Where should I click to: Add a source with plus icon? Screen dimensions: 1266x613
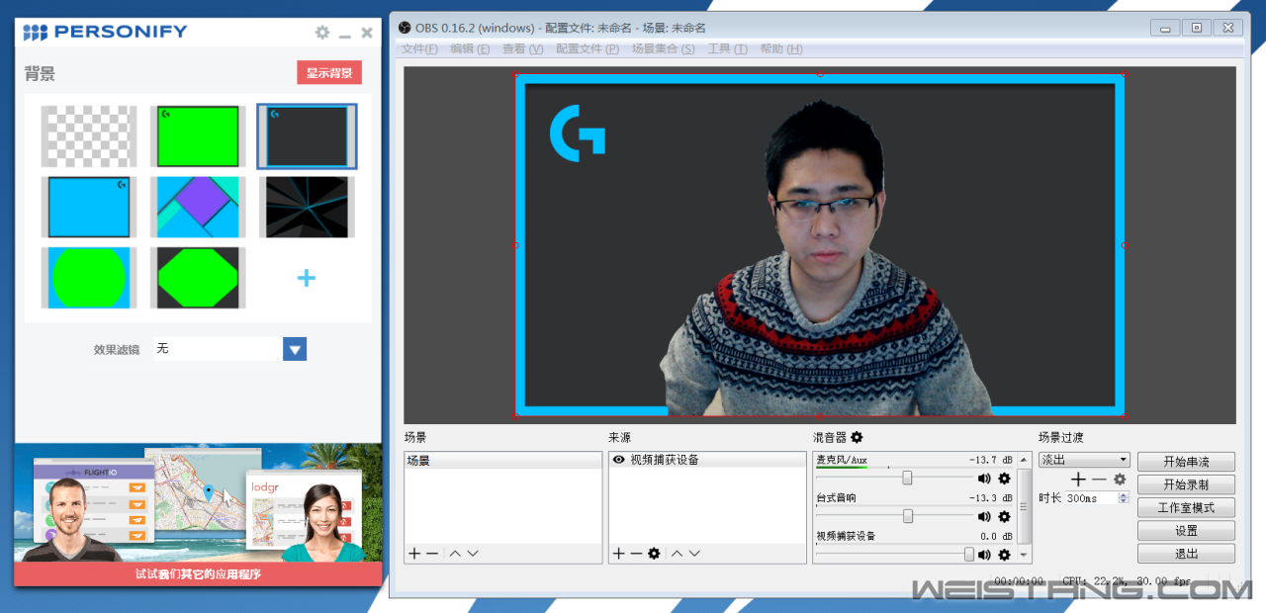[x=618, y=554]
